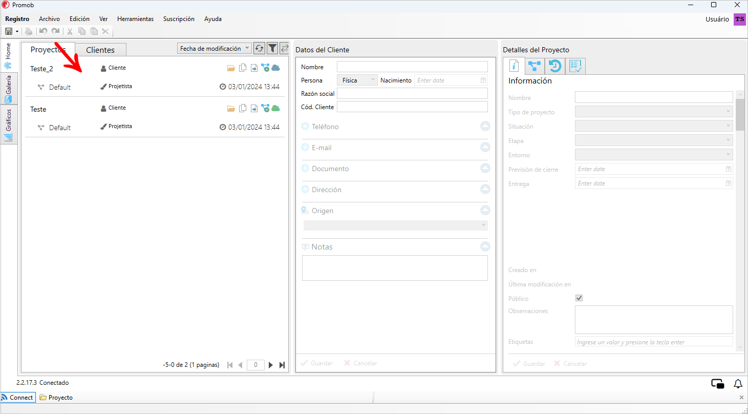
Task: Open the history clock tab
Action: (555, 66)
